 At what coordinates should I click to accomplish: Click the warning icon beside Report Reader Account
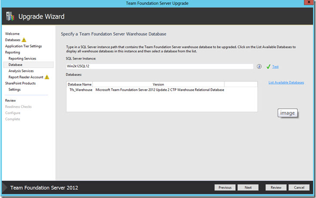(47, 77)
